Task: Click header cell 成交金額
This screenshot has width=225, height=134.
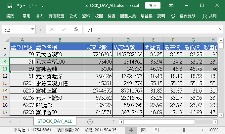Action: pyautogui.click(x=128, y=47)
